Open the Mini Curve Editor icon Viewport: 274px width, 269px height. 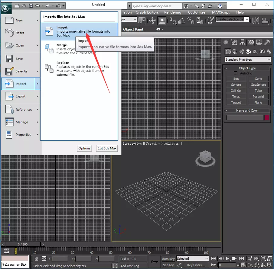pos(7,251)
